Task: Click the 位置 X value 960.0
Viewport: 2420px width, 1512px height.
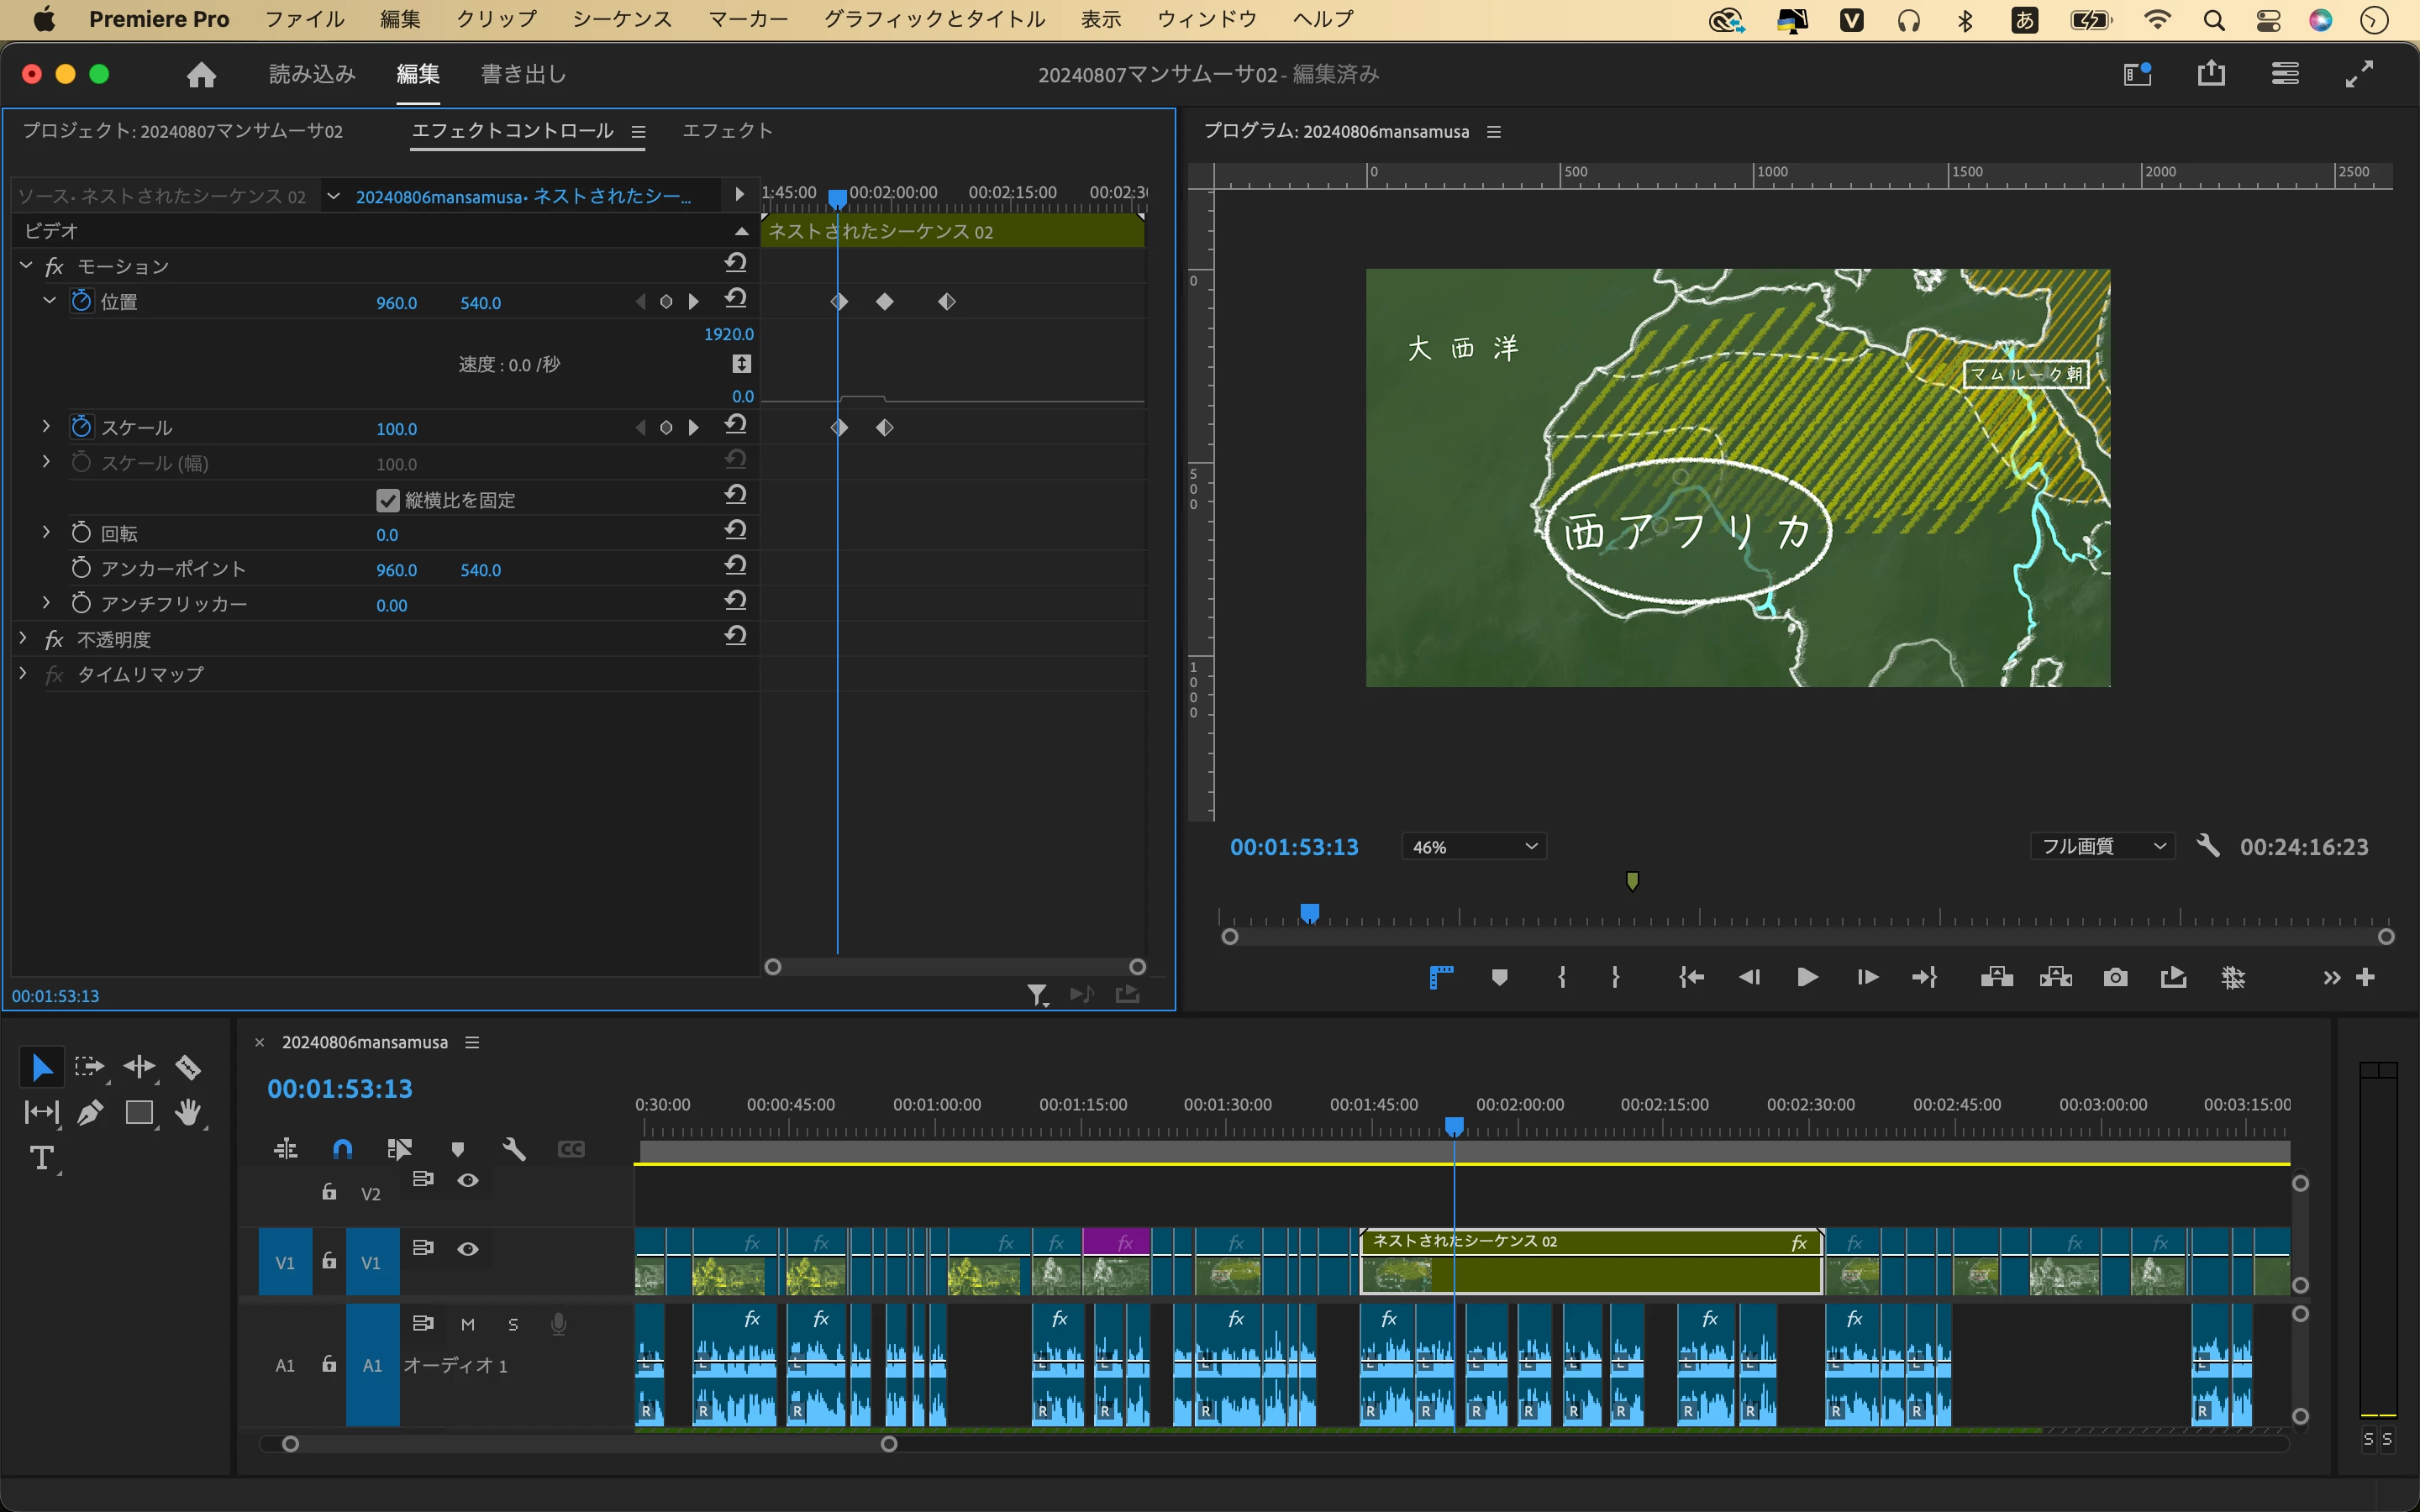Action: [396, 303]
